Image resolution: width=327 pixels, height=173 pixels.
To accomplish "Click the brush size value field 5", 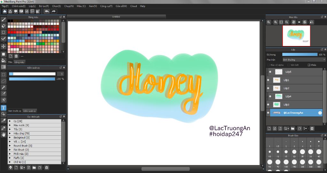I will tap(60, 74).
